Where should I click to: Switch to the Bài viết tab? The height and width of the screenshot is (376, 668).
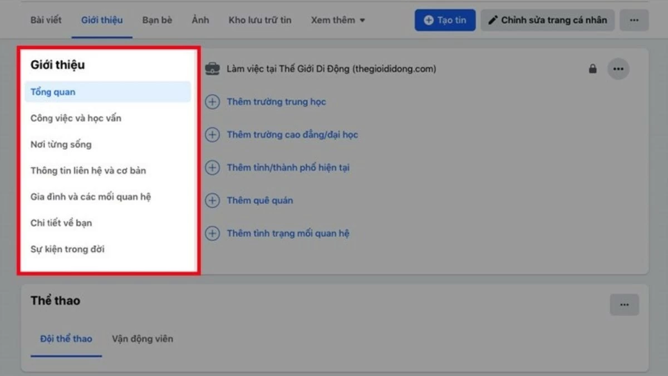click(x=45, y=19)
